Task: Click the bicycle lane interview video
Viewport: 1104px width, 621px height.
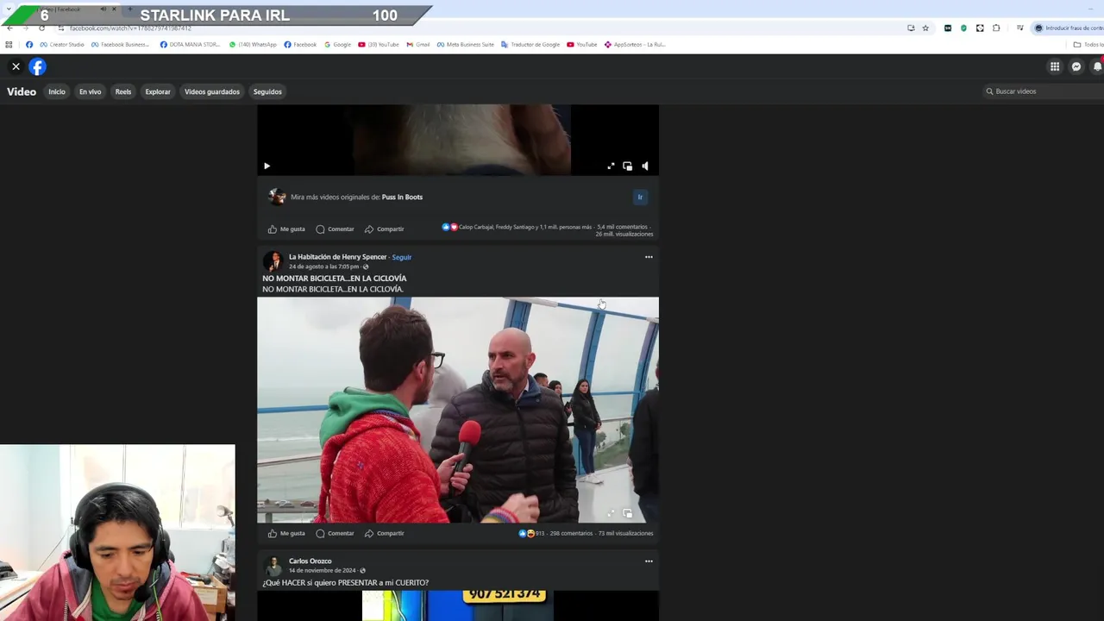Action: pyautogui.click(x=458, y=410)
